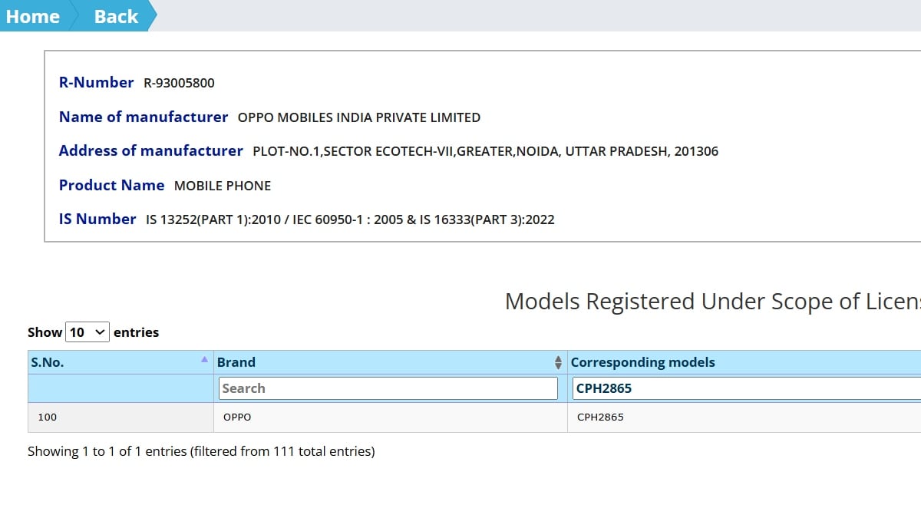Screen dimensions: 921x518
Task: Go to the Home breadcrumb
Action: [34, 16]
